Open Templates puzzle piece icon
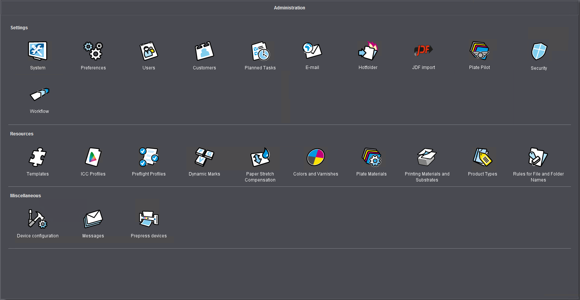This screenshot has height=300, width=580. point(38,157)
